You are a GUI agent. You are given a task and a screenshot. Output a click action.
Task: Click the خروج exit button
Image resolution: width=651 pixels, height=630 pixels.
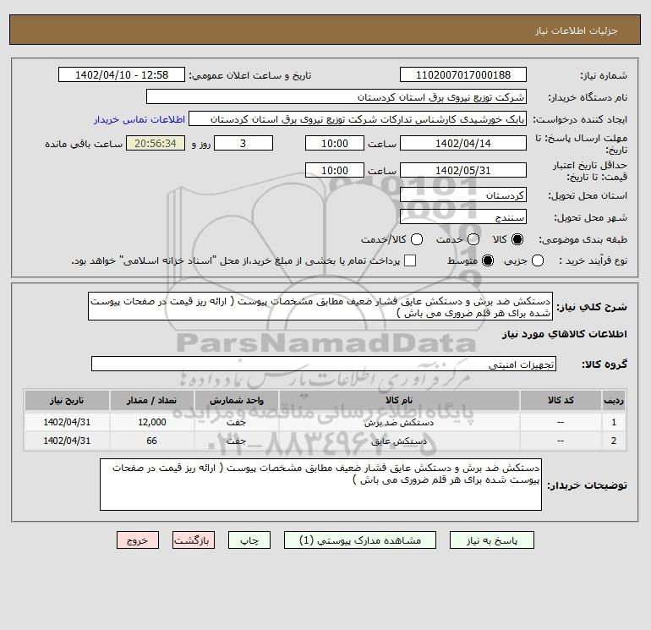(138, 540)
